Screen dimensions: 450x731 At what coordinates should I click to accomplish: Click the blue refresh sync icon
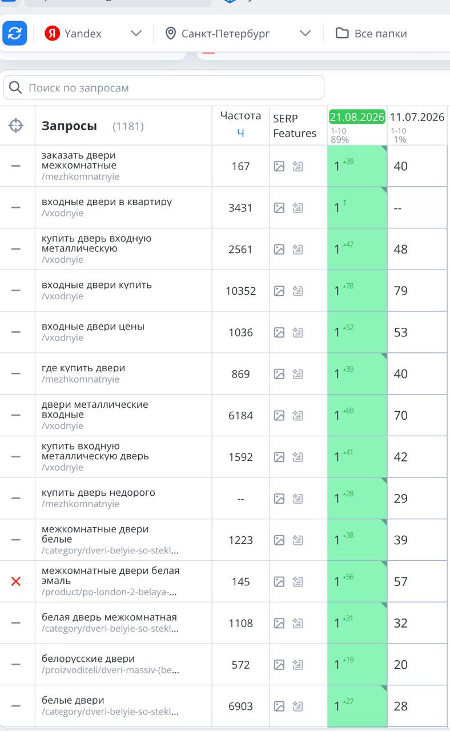click(x=15, y=33)
